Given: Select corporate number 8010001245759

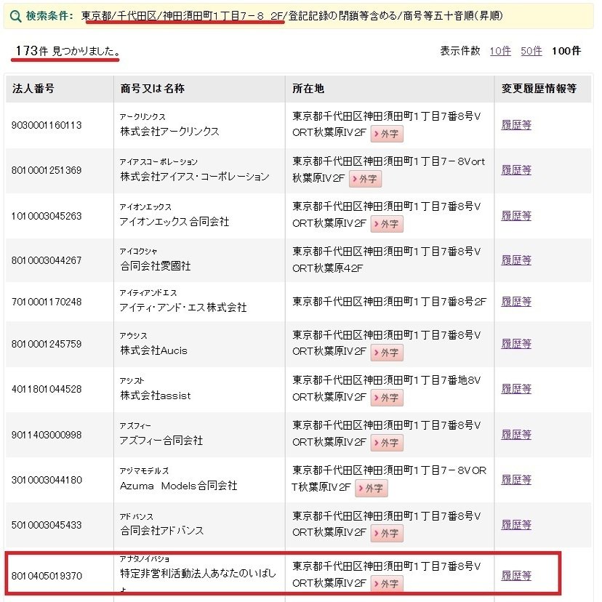Looking at the screenshot, I should click(47, 344).
